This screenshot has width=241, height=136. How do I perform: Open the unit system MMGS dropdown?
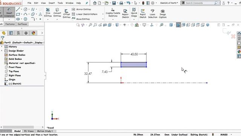(231, 134)
